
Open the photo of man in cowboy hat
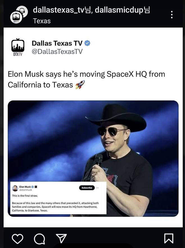(x=93, y=158)
